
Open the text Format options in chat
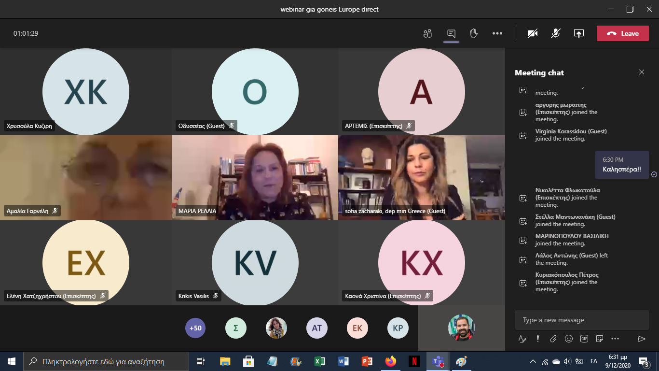522,339
